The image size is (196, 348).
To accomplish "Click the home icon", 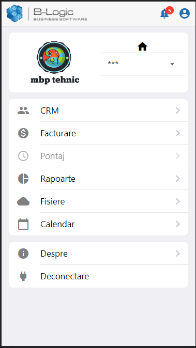I will [142, 46].
